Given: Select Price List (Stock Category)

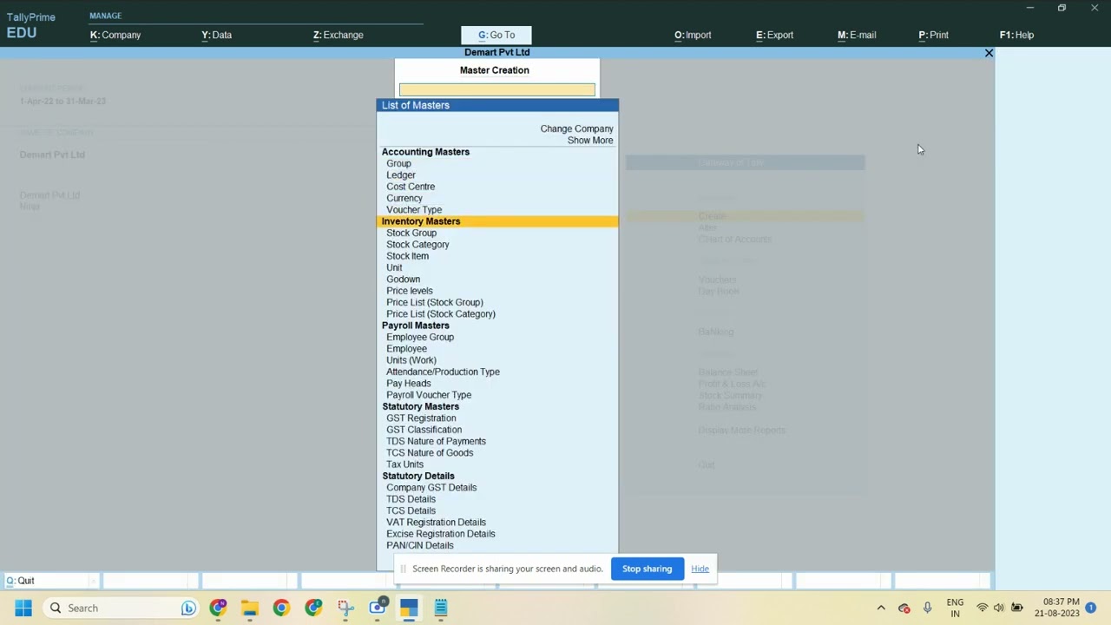Looking at the screenshot, I should coord(441,314).
